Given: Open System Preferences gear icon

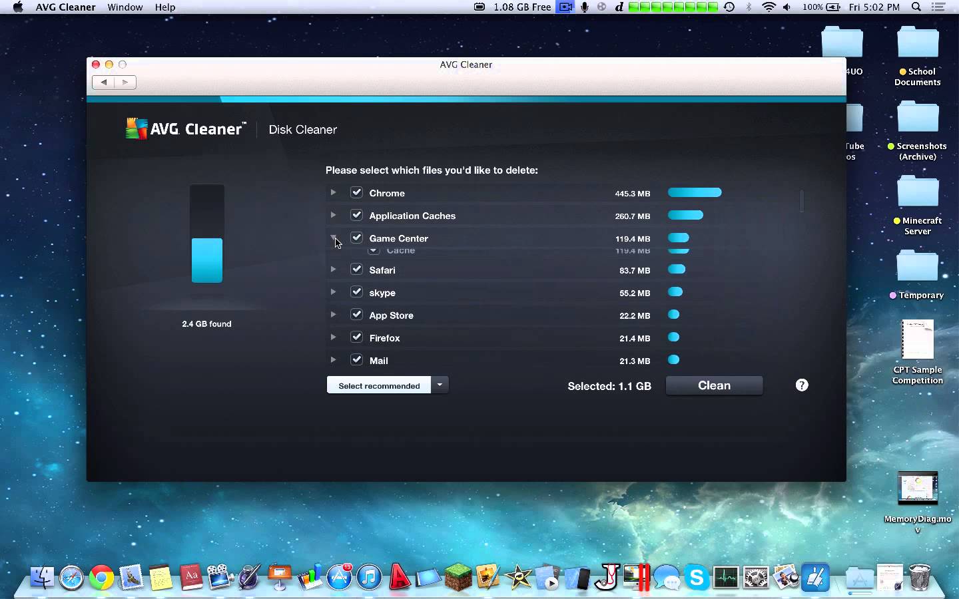Looking at the screenshot, I should (x=756, y=577).
